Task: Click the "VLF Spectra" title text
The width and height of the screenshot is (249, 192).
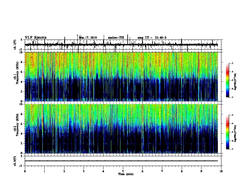Action: pos(36,38)
